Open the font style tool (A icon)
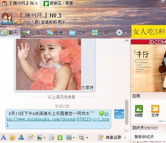Screen dimensions: 166x143 [4, 137]
